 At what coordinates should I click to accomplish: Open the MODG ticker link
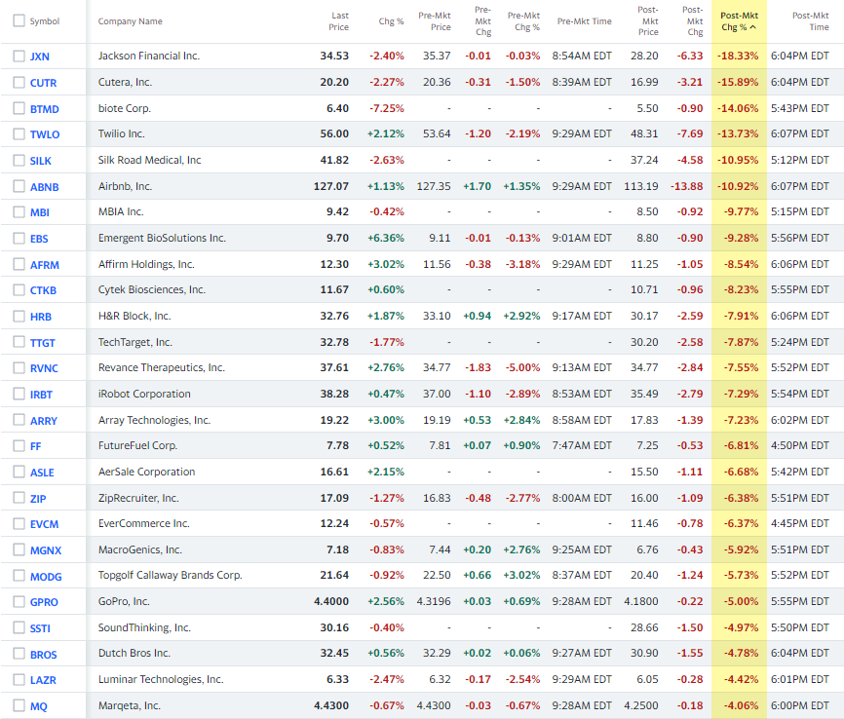click(x=46, y=577)
